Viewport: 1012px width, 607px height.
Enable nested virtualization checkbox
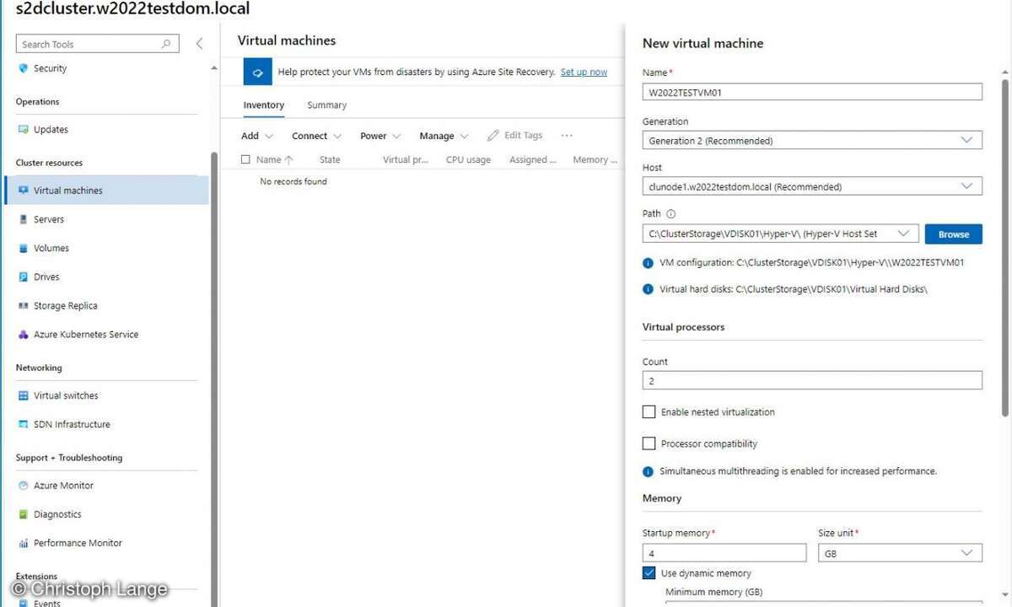click(649, 412)
